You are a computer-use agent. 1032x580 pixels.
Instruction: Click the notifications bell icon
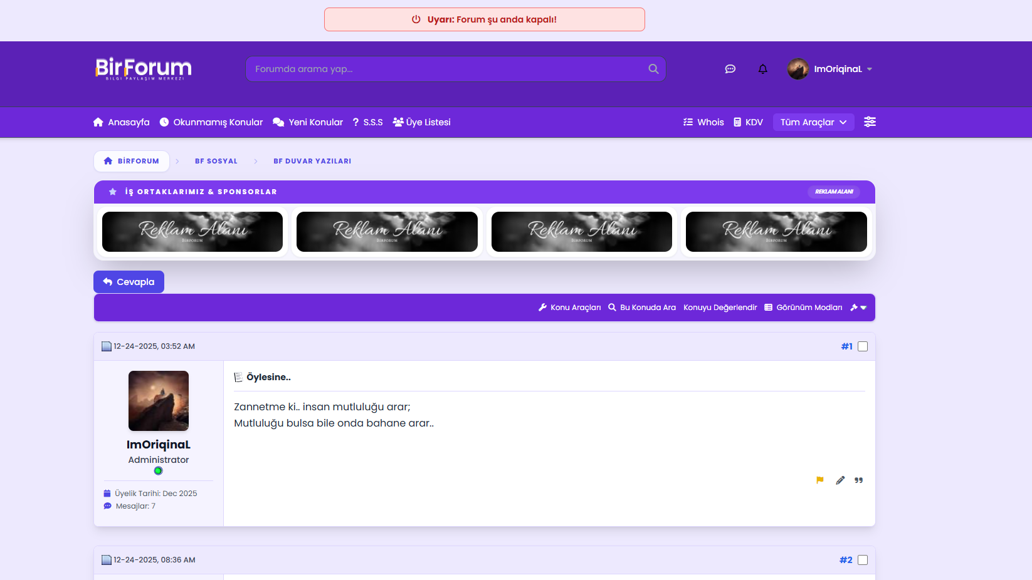762,69
